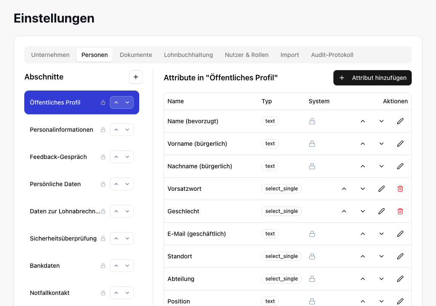
Task: Move Name (bevorzugt) attribute down
Action: [x=381, y=121]
